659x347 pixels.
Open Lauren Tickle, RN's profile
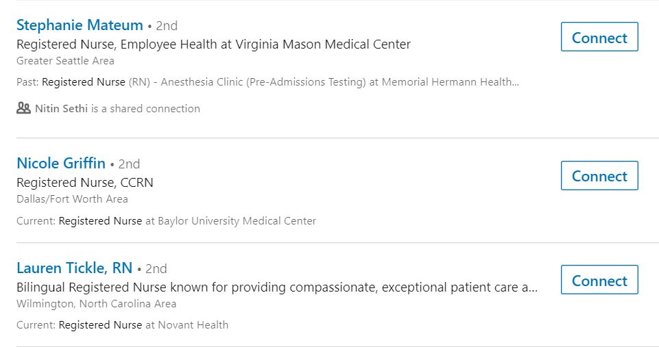click(74, 268)
